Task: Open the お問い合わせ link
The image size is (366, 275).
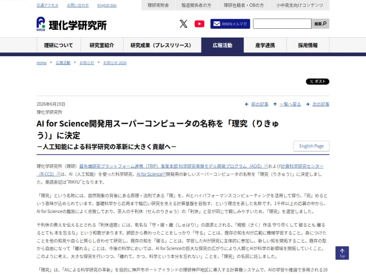Action: pyautogui.click(x=78, y=5)
